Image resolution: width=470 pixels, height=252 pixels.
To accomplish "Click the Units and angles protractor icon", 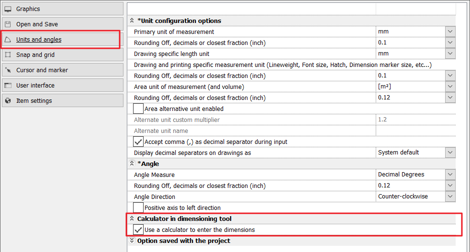I will pos(8,40).
